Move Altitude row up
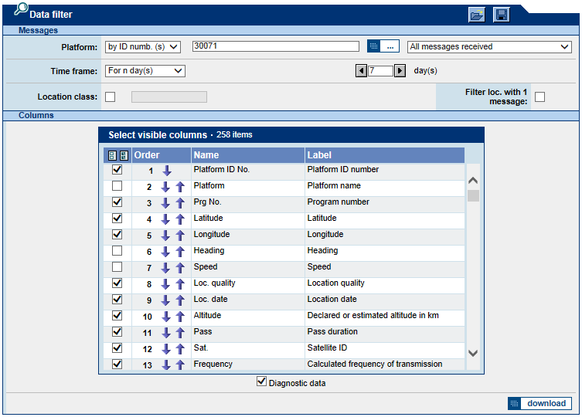582x417 pixels. [x=180, y=317]
